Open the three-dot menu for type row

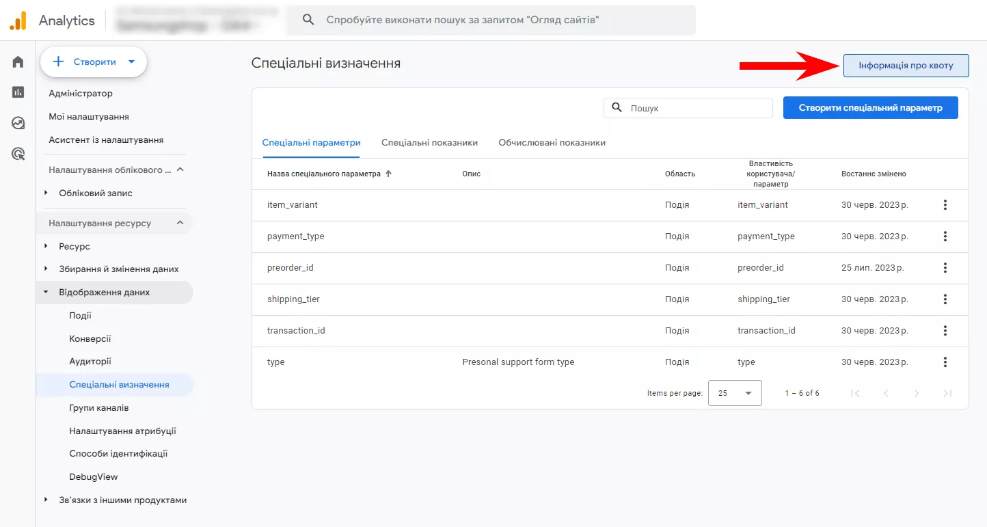(x=945, y=362)
